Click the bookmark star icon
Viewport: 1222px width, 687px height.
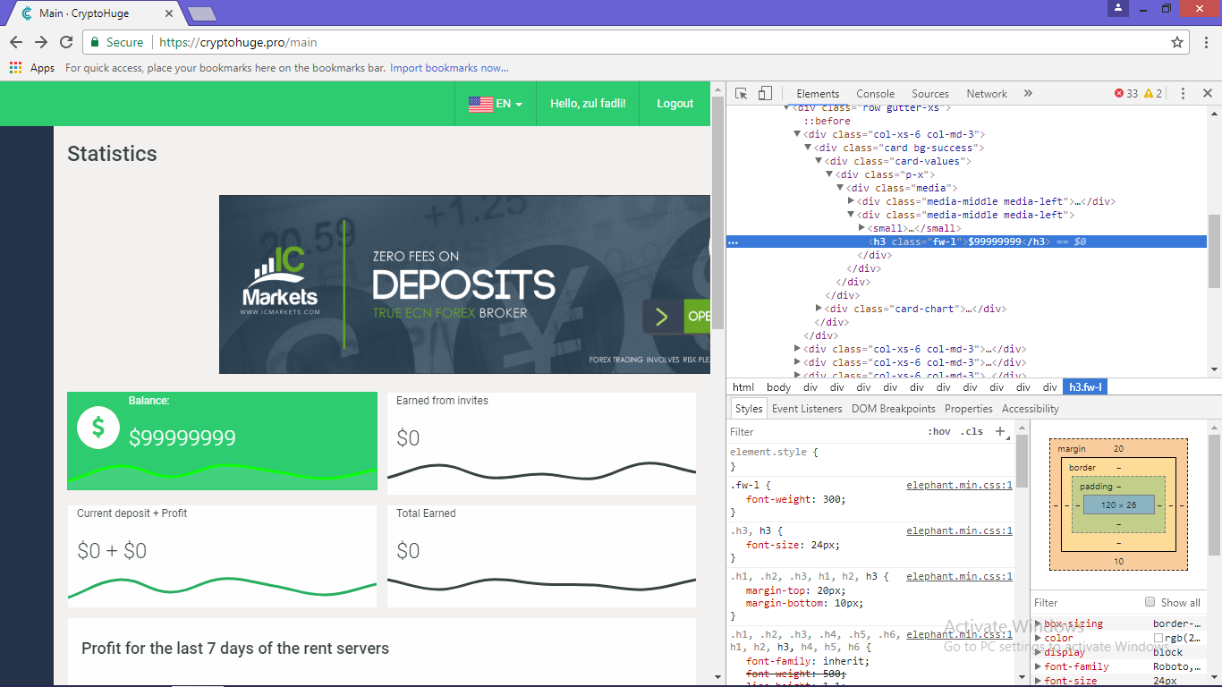pyautogui.click(x=1179, y=41)
